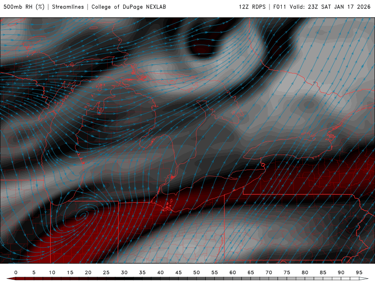The image size is (375, 281).
Task: Click the '500mb RH (%)' title text
Action: [24, 7]
